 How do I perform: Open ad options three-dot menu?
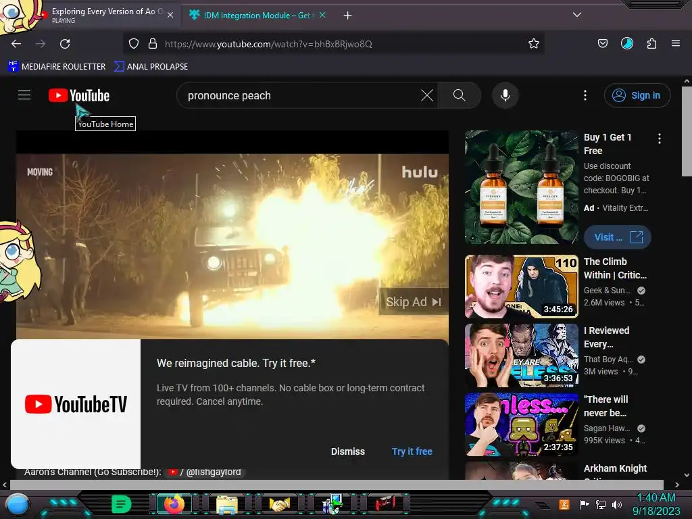pyautogui.click(x=660, y=139)
